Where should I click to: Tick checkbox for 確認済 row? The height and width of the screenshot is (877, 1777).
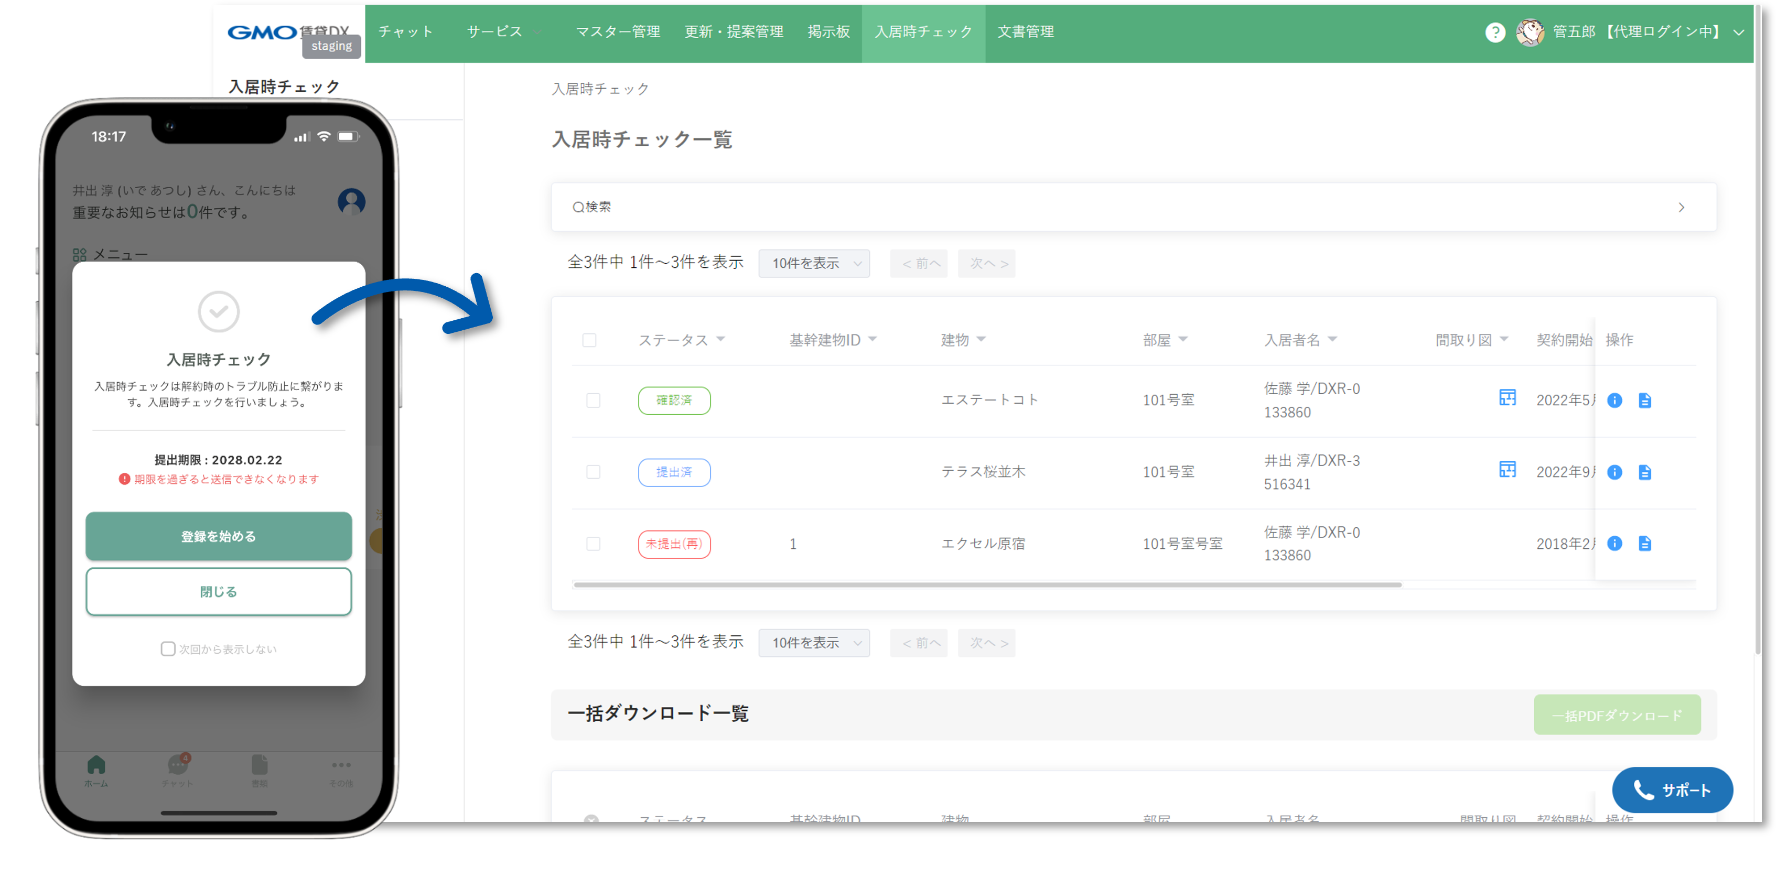(593, 400)
